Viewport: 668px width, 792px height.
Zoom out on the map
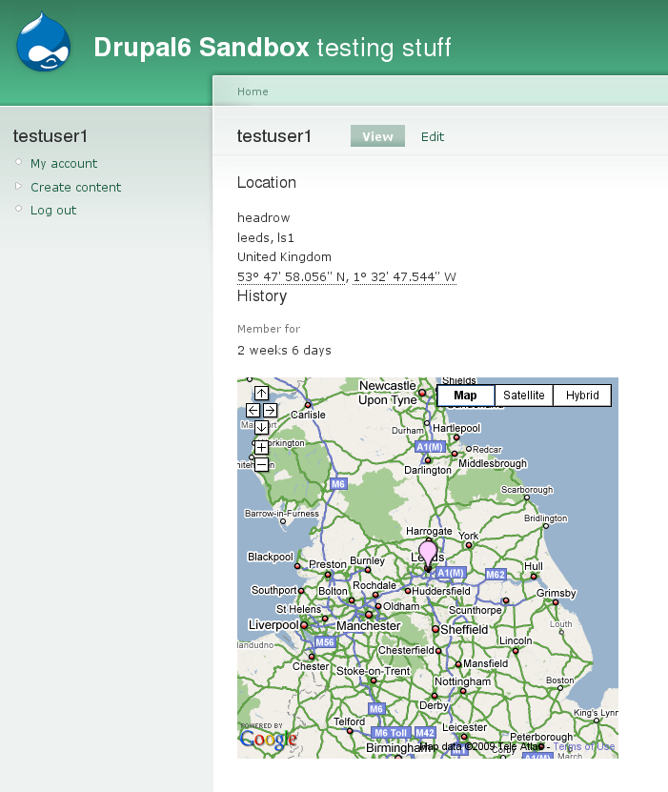[261, 464]
